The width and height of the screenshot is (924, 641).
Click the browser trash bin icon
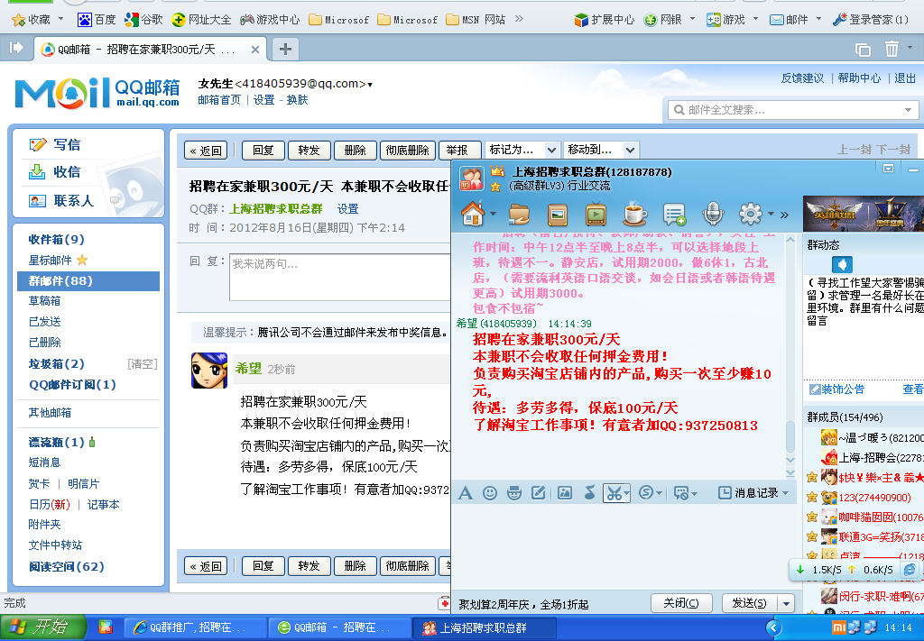coord(892,49)
